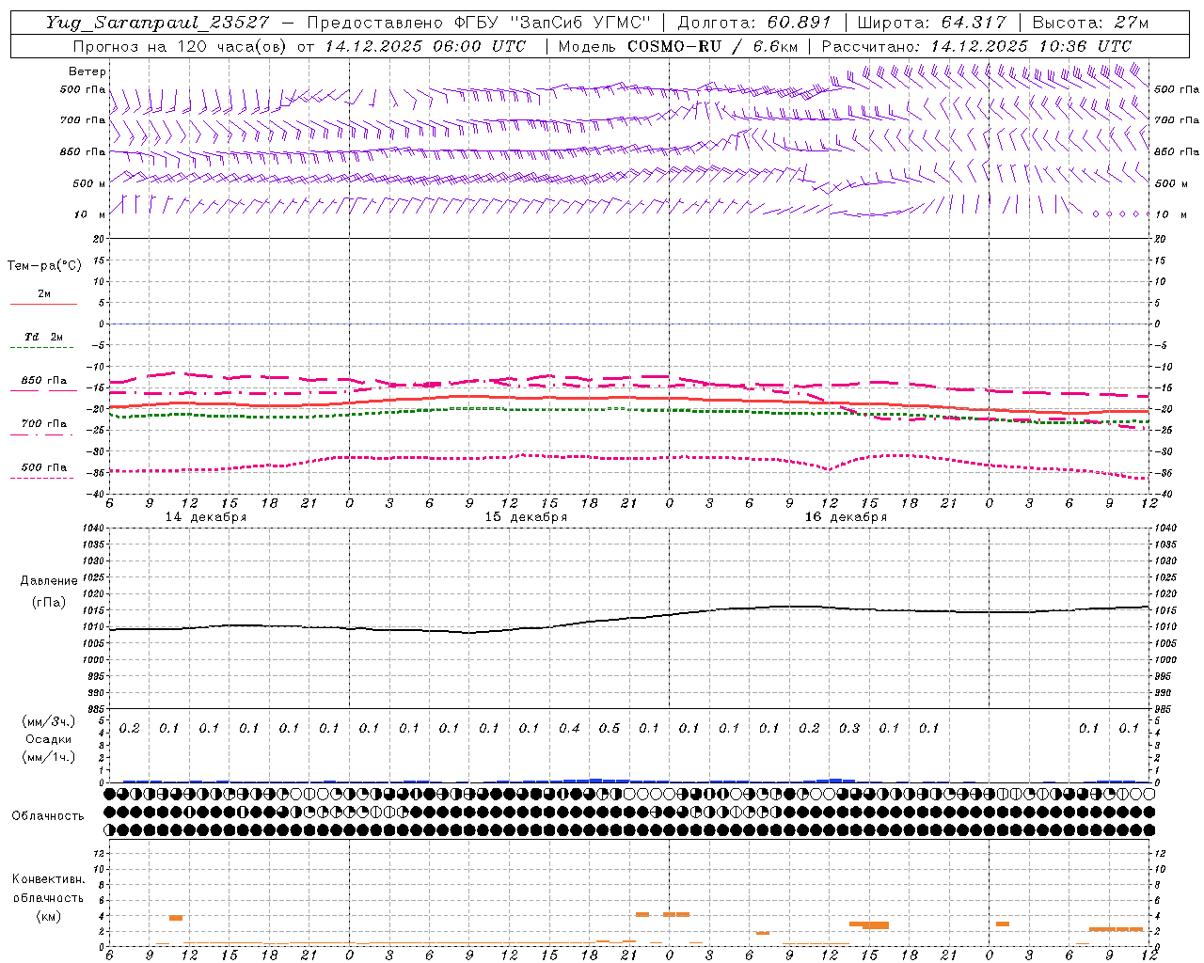Screen dimensions: 1204x963
Task: Click the left 500 м wind level label
Action: (89, 184)
